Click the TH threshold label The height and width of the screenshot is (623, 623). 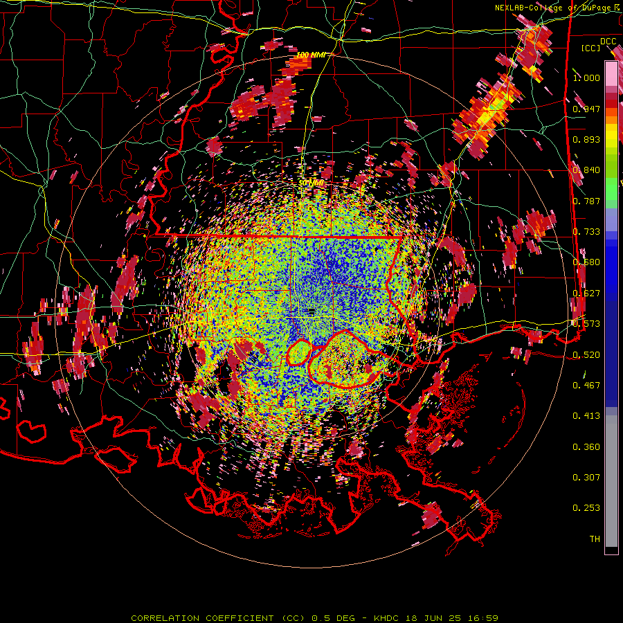595,539
